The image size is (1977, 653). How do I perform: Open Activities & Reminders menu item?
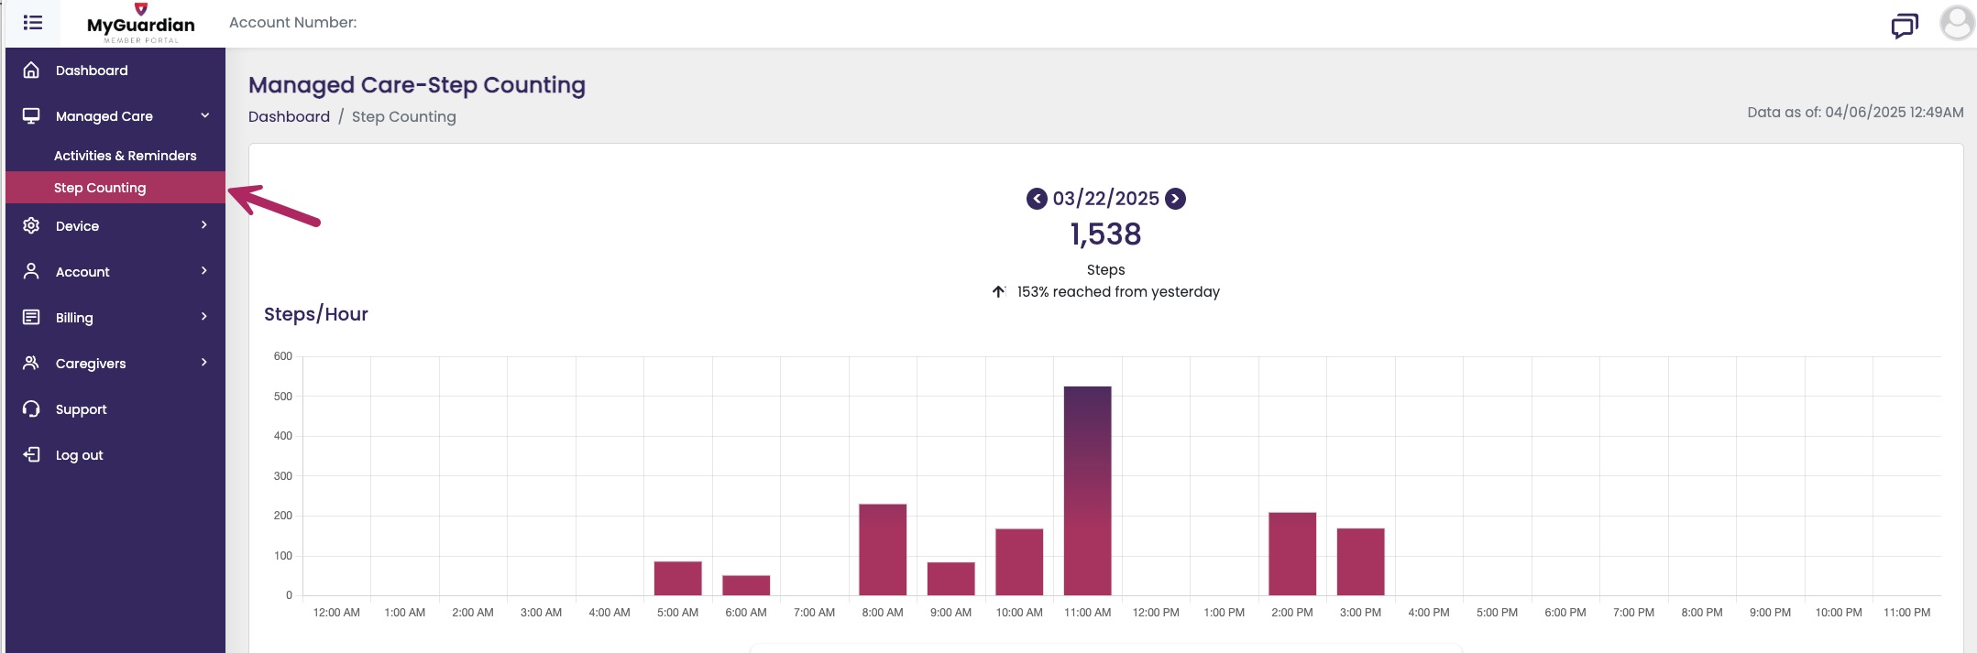pyautogui.click(x=125, y=156)
